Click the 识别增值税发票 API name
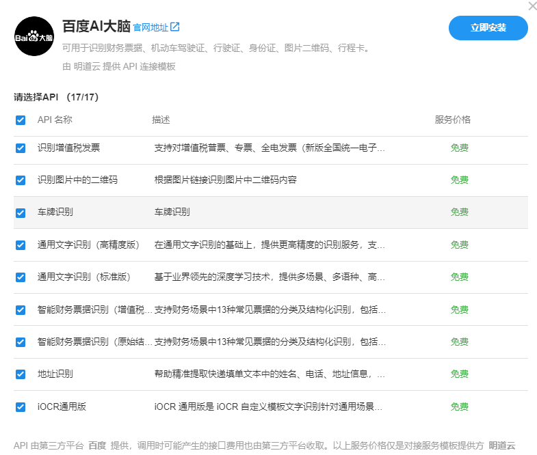The height and width of the screenshot is (455, 537). coord(68,148)
